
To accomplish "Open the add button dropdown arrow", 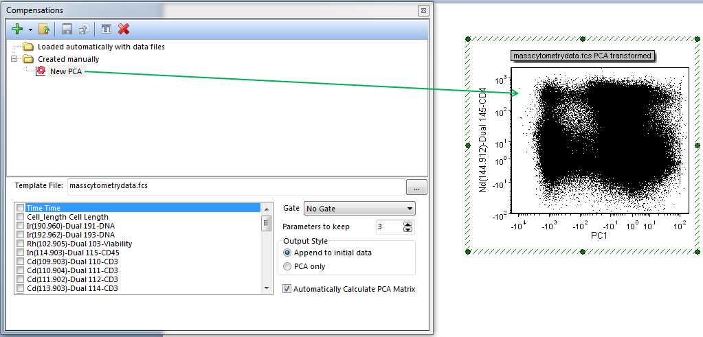I will pos(30,30).
